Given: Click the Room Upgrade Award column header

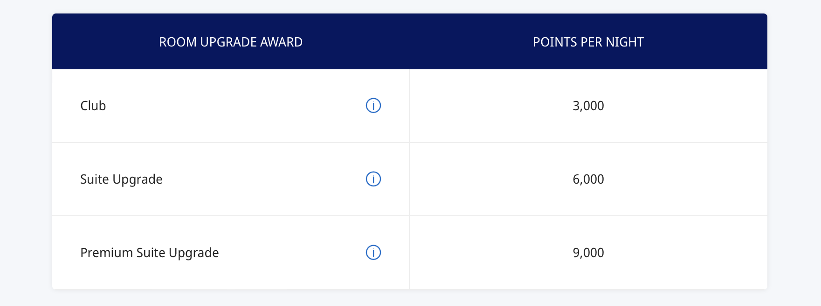Looking at the screenshot, I should 231,42.
